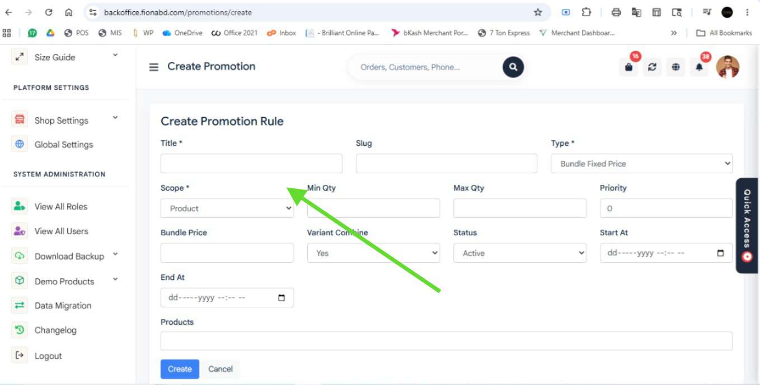Open the Status dropdown
The width and height of the screenshot is (760, 385).
point(520,253)
